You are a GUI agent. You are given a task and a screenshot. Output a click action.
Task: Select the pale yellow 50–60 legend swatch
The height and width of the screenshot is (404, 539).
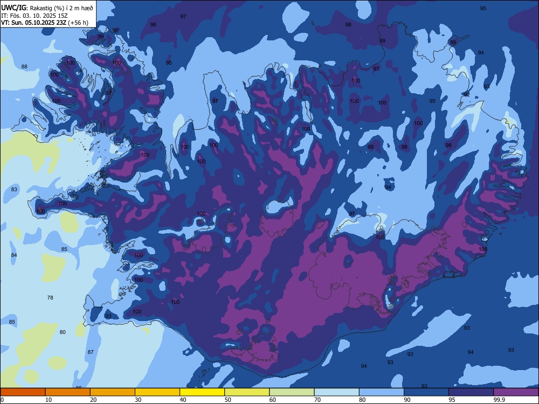tap(247, 392)
